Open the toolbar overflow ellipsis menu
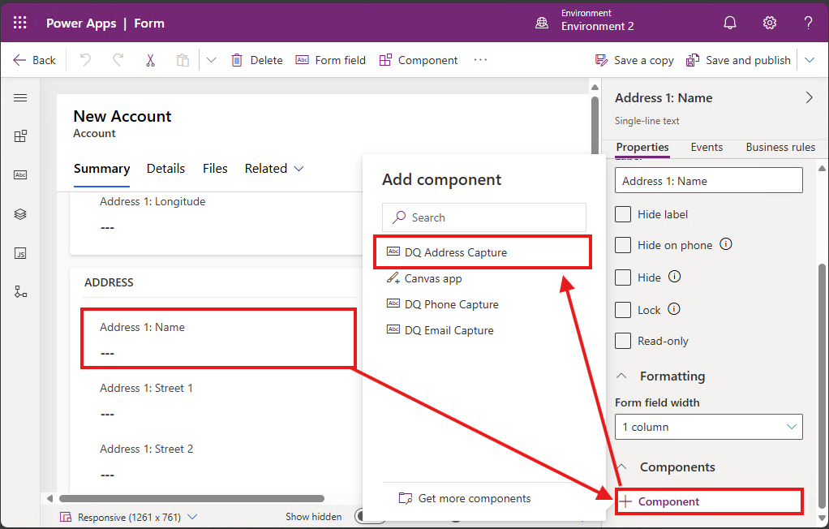 tap(480, 60)
